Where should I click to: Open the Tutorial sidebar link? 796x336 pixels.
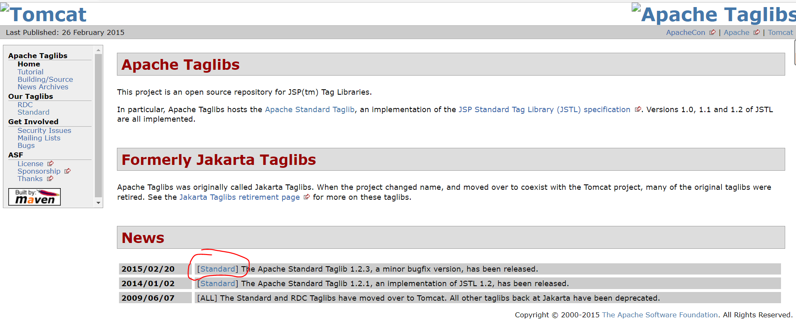30,72
